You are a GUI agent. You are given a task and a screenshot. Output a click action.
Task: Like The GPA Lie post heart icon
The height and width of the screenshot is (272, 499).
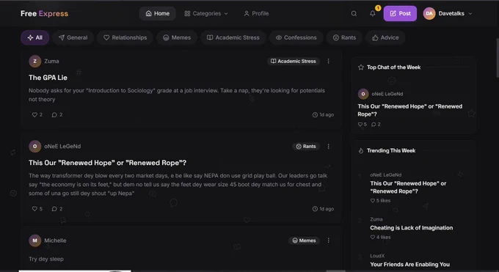pos(34,114)
